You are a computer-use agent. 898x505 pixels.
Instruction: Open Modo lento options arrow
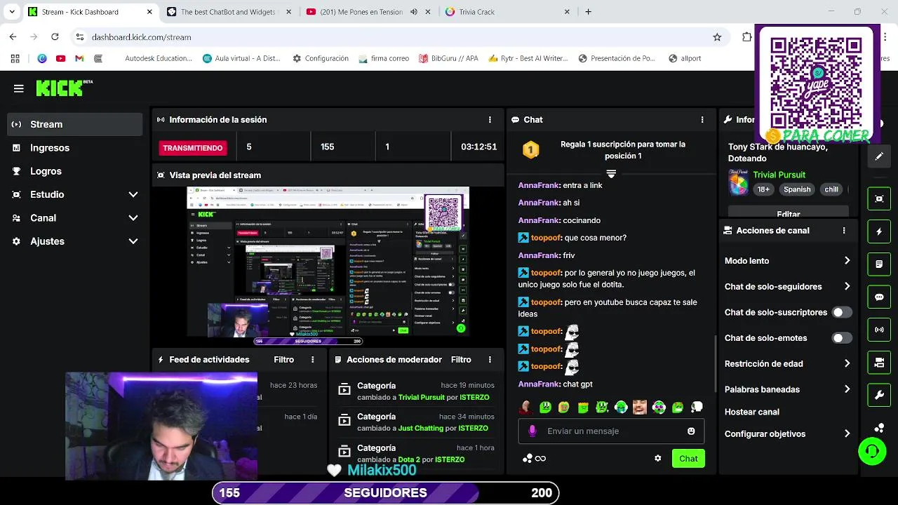(x=847, y=260)
